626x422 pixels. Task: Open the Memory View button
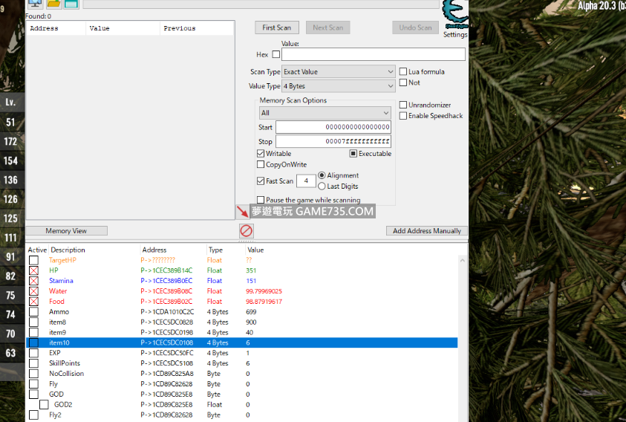click(x=67, y=231)
